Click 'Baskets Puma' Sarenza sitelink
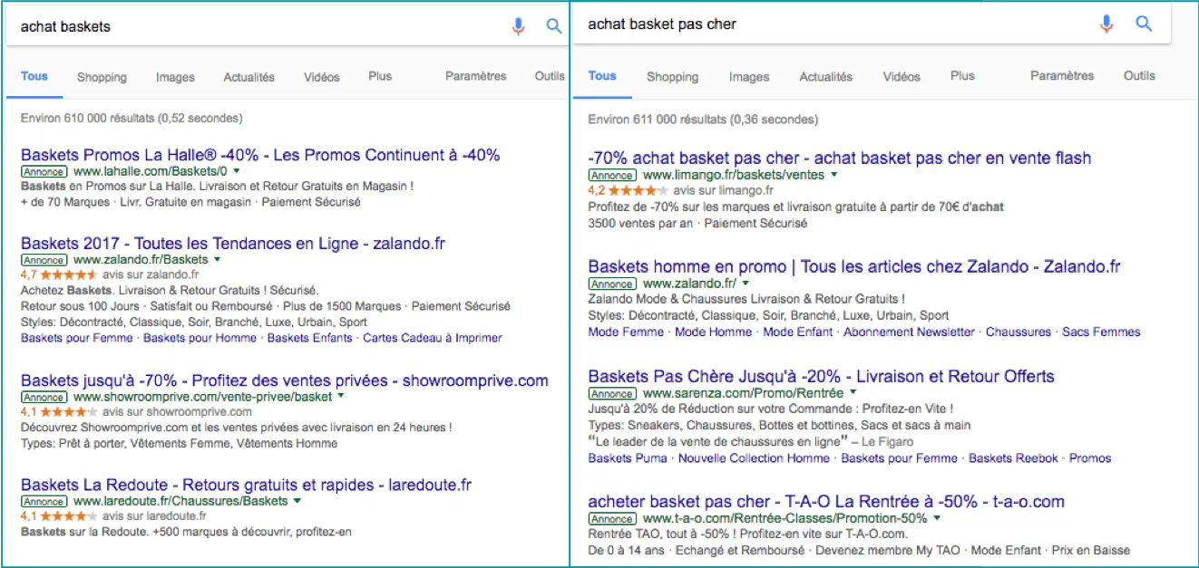 click(628, 458)
